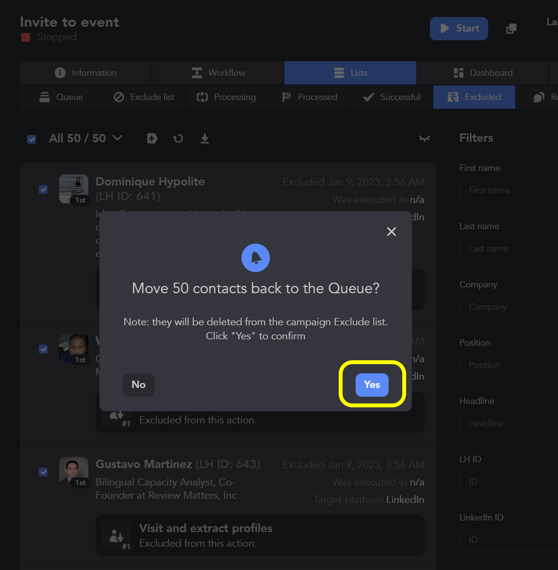Click the duplicate campaign icon

coord(511,29)
